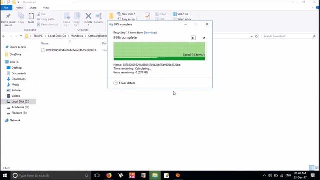
Task: Click Cut in the Clipboard group
Action: (41, 14)
